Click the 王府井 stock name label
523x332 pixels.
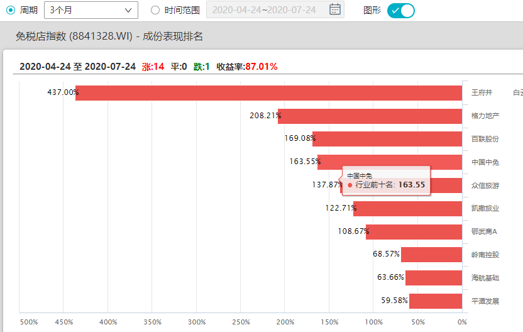click(482, 93)
